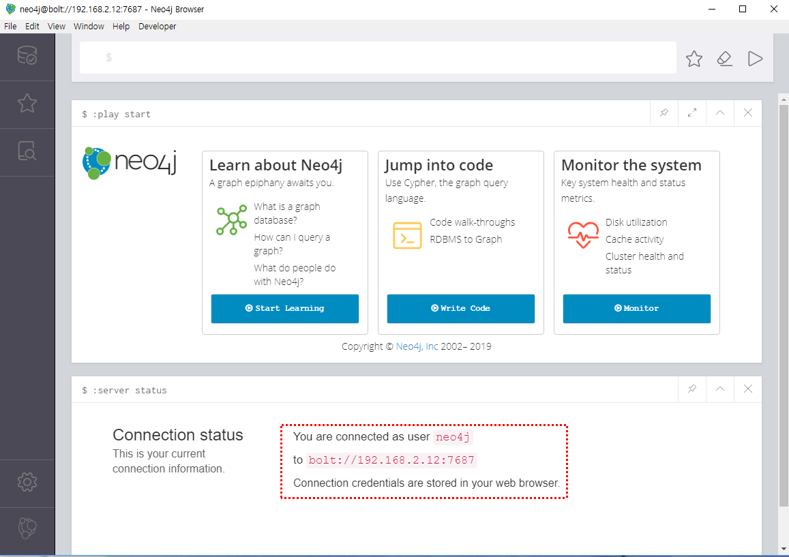Viewport: 789px width, 557px height.
Task: Click the Jump into code heading
Action: click(438, 165)
